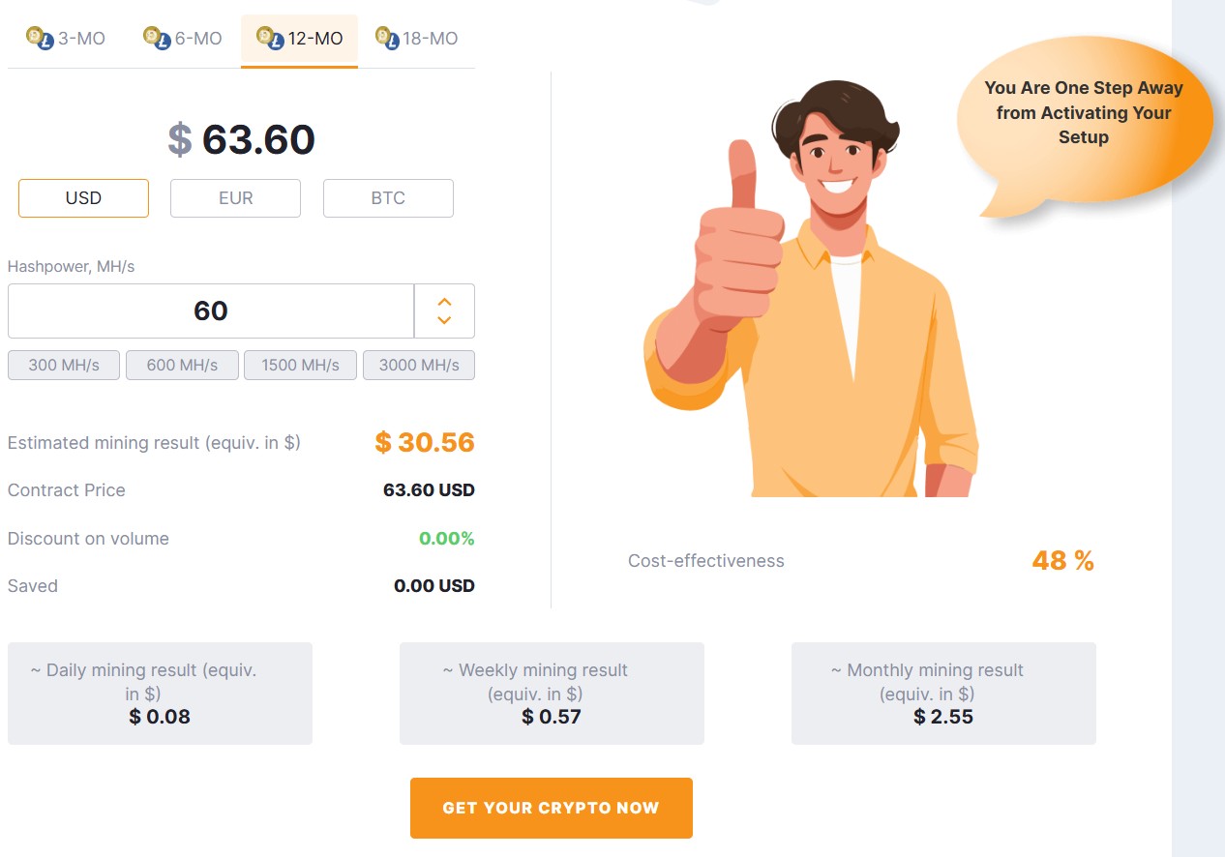Switch to the 3-MO contract tab
This screenshot has width=1225, height=857.
67,40
